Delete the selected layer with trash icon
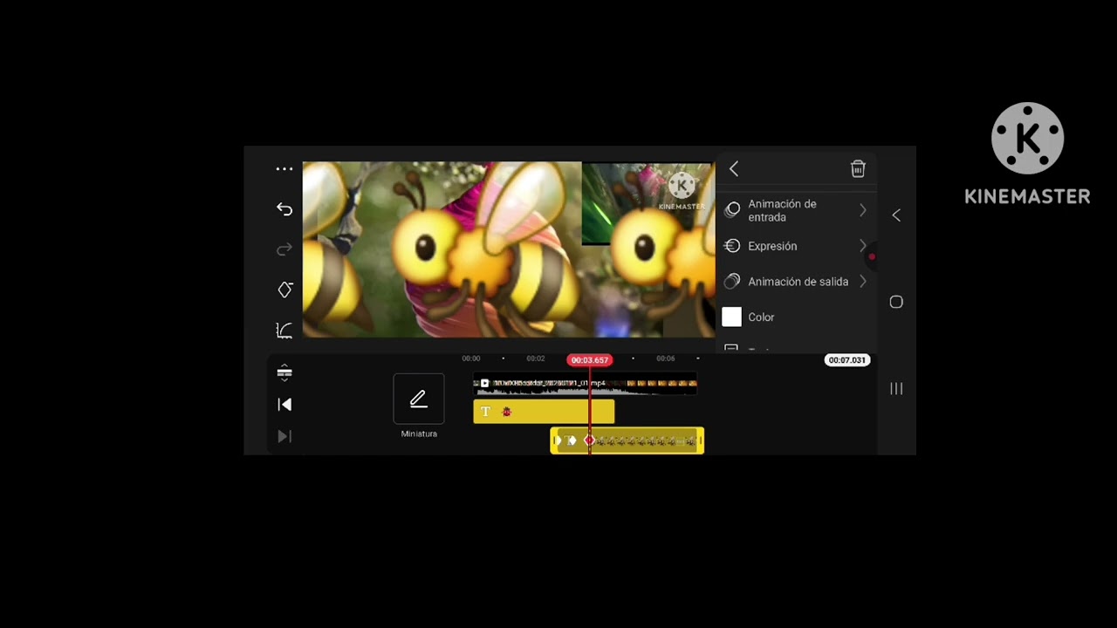 (858, 169)
